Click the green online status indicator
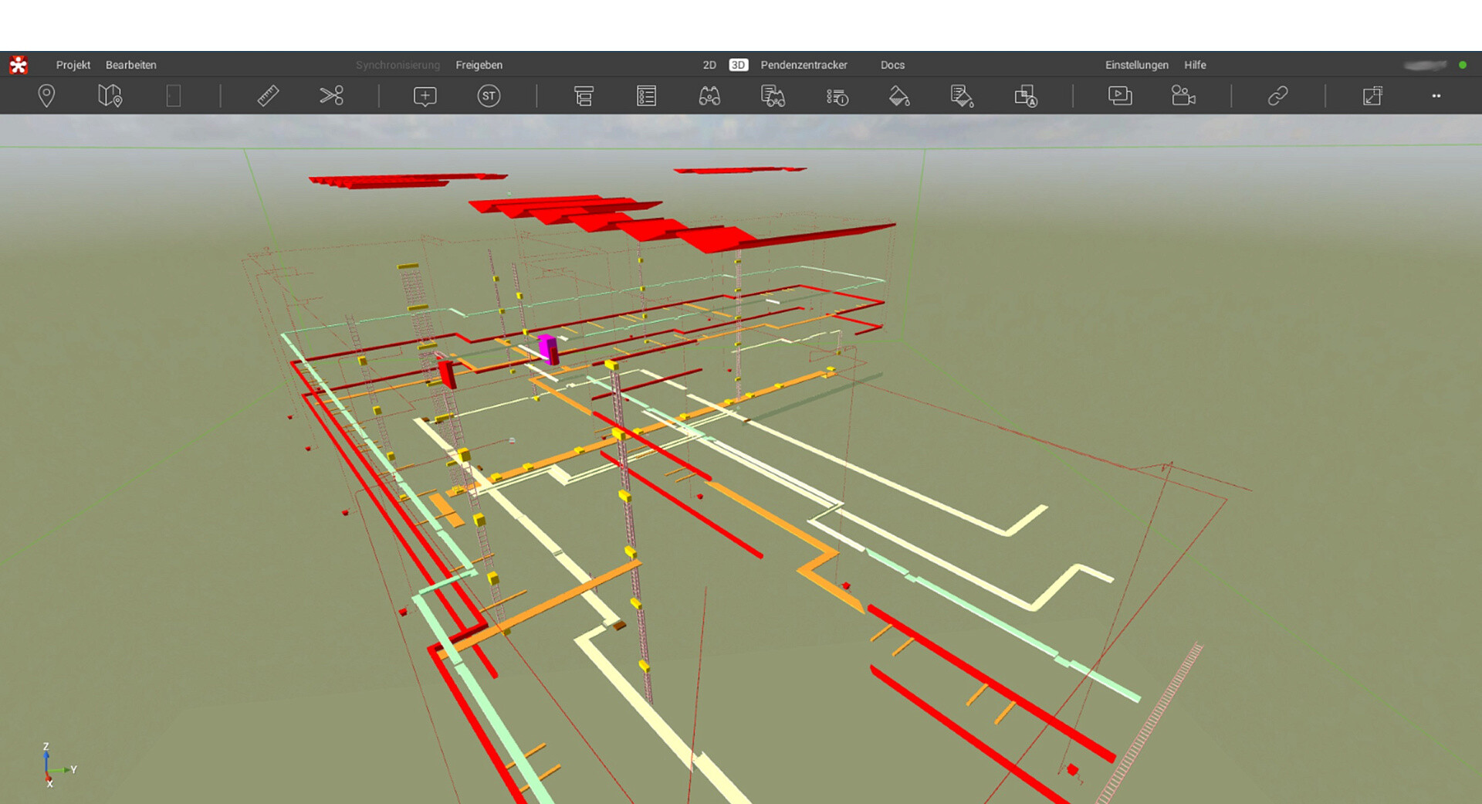The height and width of the screenshot is (804, 1482). [1463, 65]
